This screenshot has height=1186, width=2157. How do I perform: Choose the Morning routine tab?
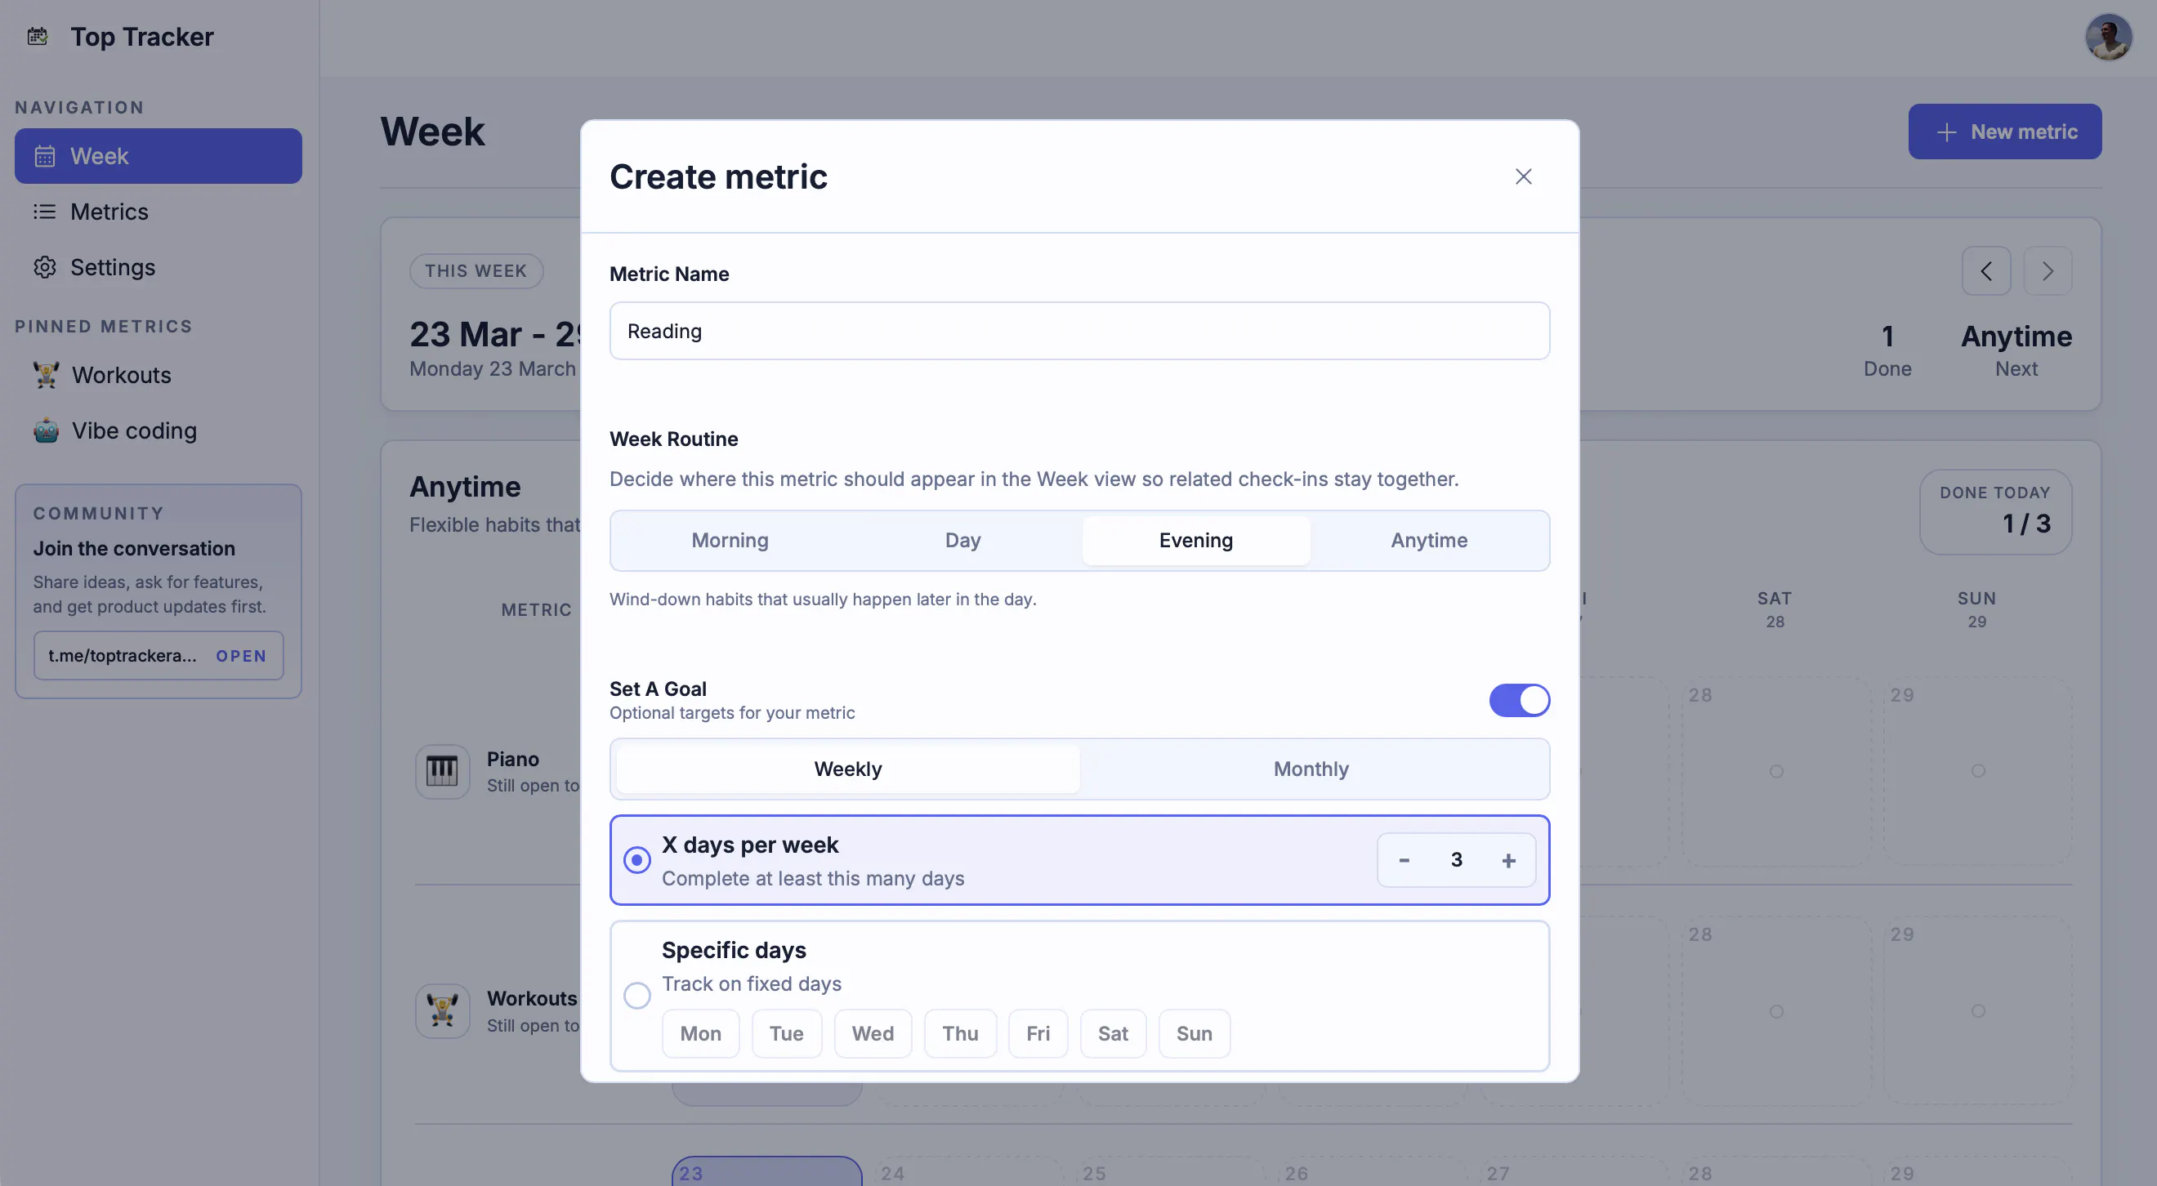[730, 541]
